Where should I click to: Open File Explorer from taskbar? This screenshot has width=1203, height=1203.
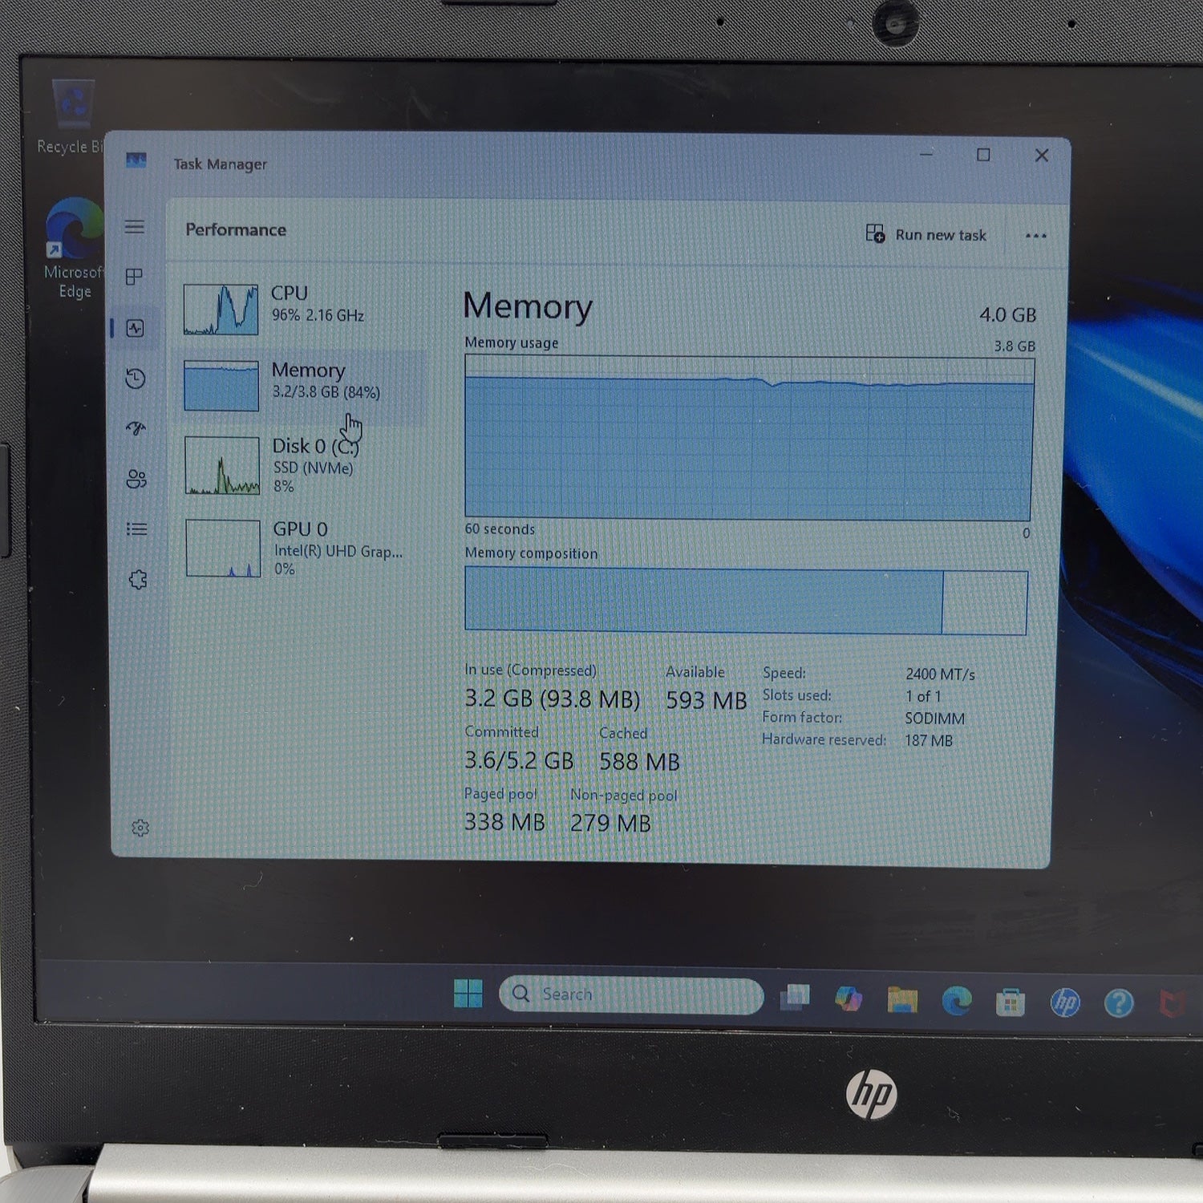tap(902, 999)
